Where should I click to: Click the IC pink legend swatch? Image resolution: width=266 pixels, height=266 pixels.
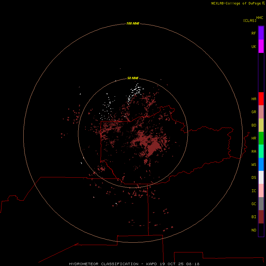click(x=261, y=191)
